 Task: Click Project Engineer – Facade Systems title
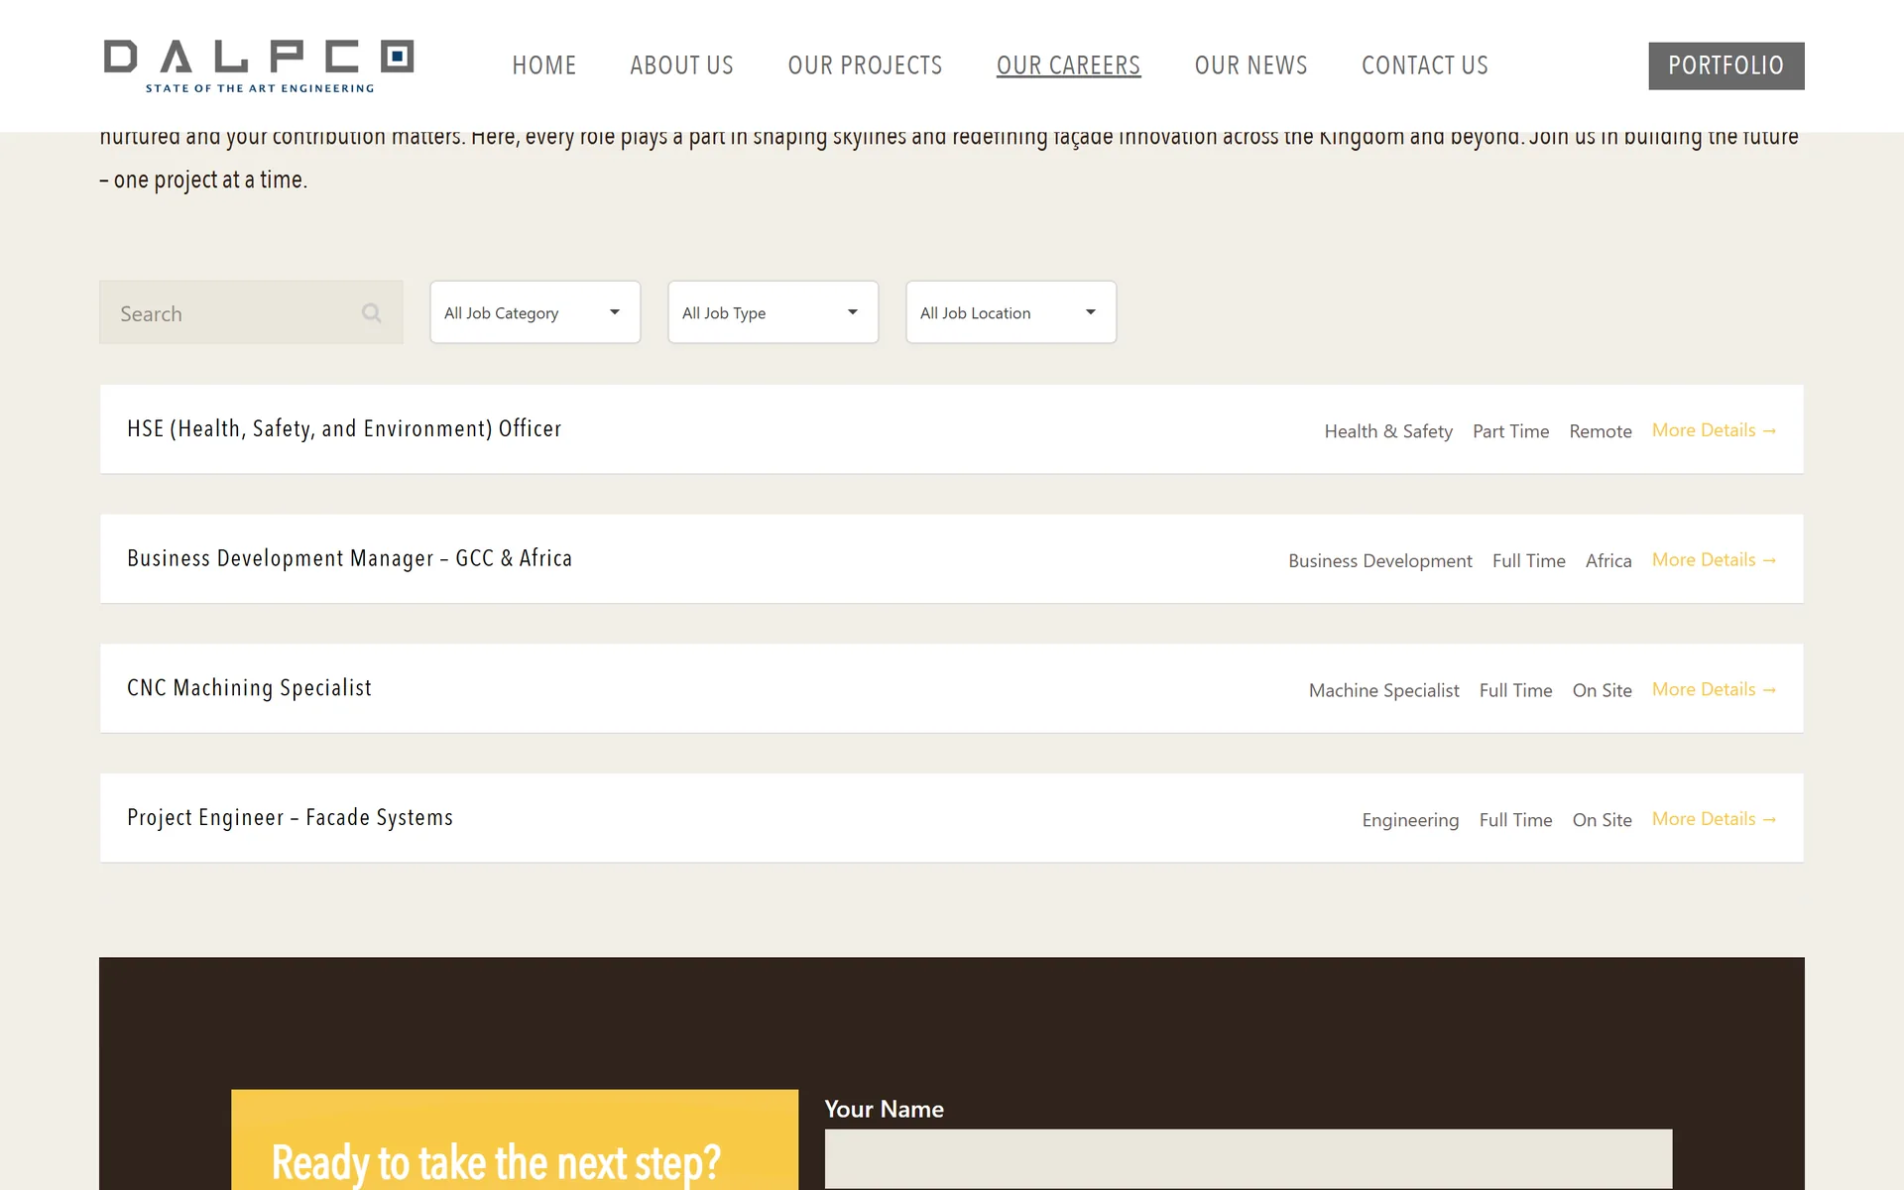pos(291,818)
